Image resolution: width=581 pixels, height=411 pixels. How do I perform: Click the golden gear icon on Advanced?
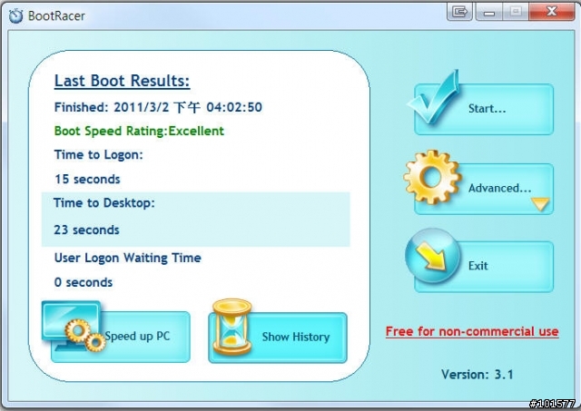(432, 177)
